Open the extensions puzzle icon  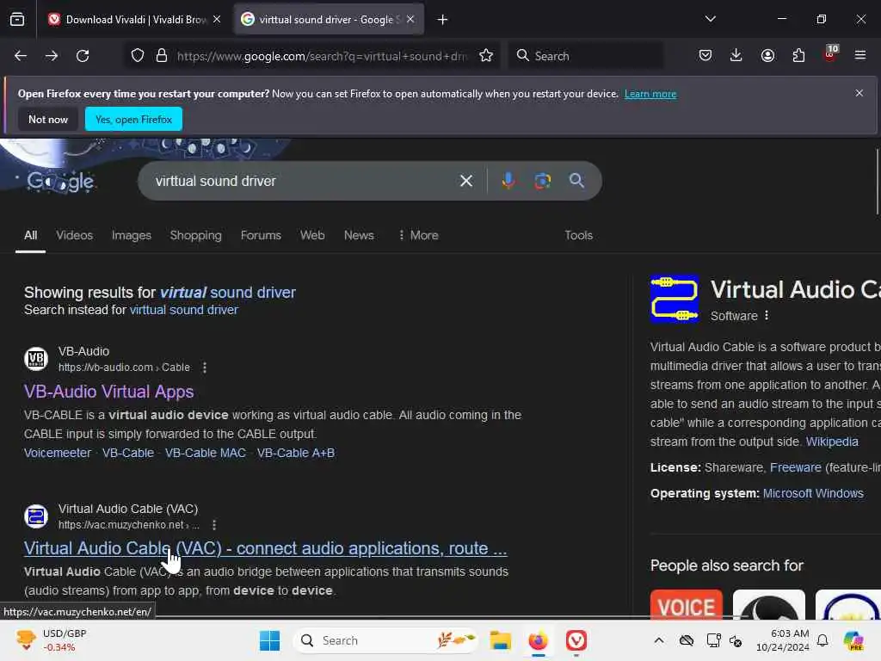click(798, 56)
